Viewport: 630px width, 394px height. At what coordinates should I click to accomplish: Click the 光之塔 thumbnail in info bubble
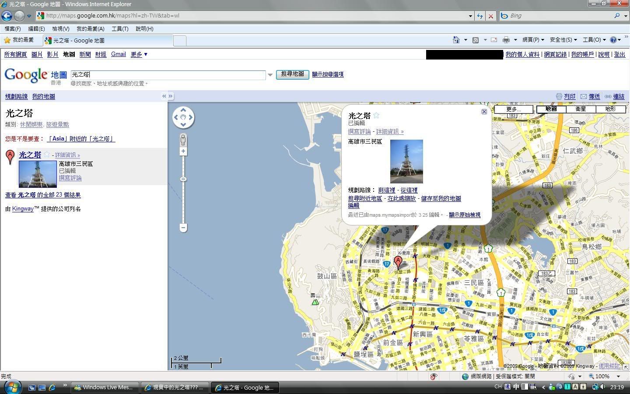pos(406,161)
